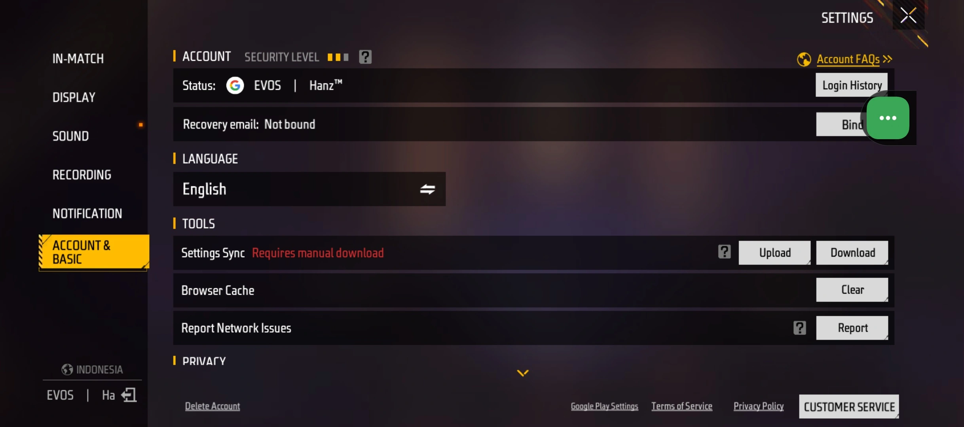Expand more settings with the yellow down chevron
Screen dimensions: 964x427
coord(523,373)
